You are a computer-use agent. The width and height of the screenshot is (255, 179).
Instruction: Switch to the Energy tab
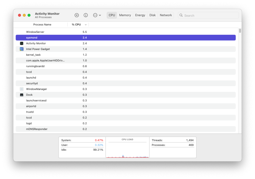(x=140, y=15)
